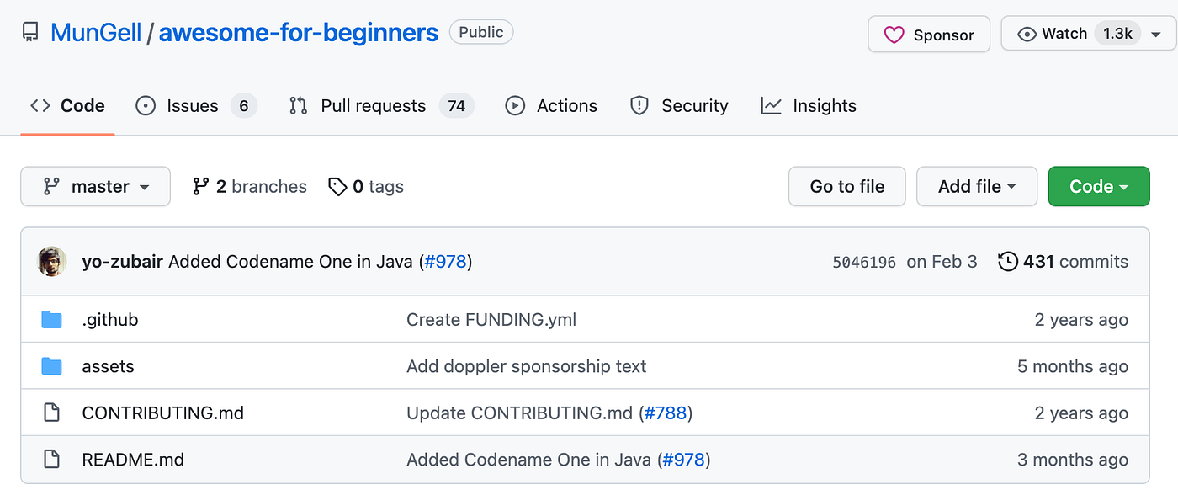Open pull request link #978
The width and height of the screenshot is (1178, 495).
[x=447, y=262]
